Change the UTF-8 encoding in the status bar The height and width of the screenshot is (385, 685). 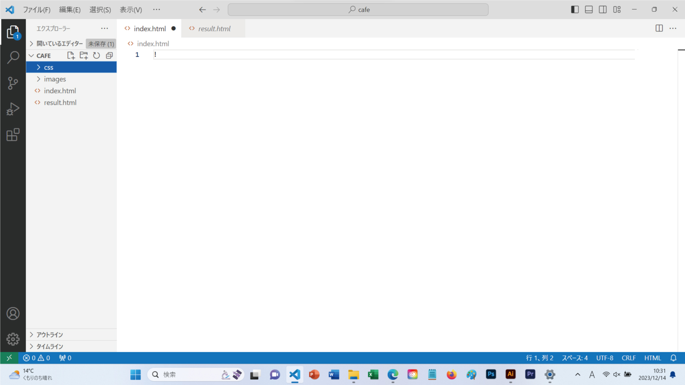604,358
